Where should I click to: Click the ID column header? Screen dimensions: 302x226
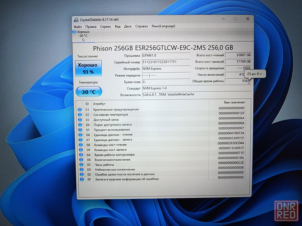(87, 104)
